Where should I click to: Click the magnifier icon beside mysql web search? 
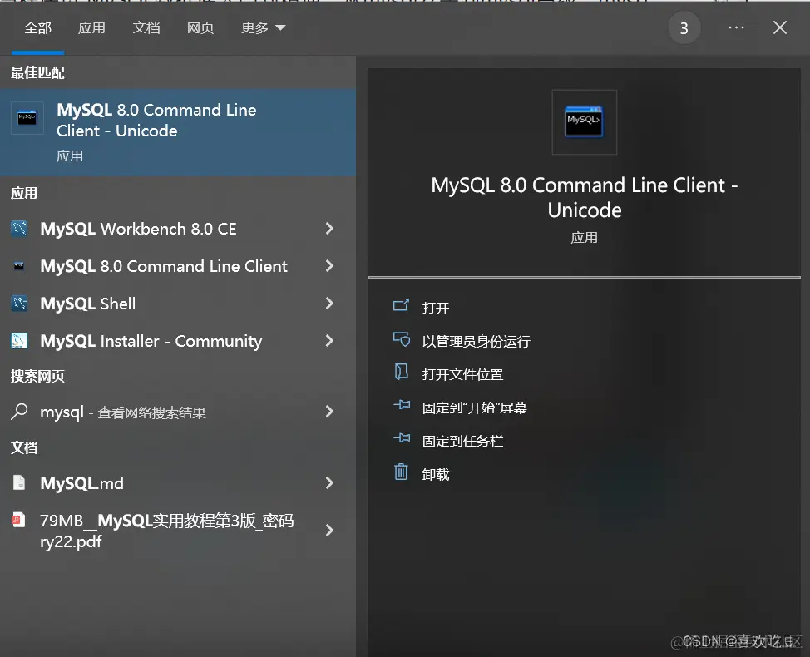[x=19, y=412]
